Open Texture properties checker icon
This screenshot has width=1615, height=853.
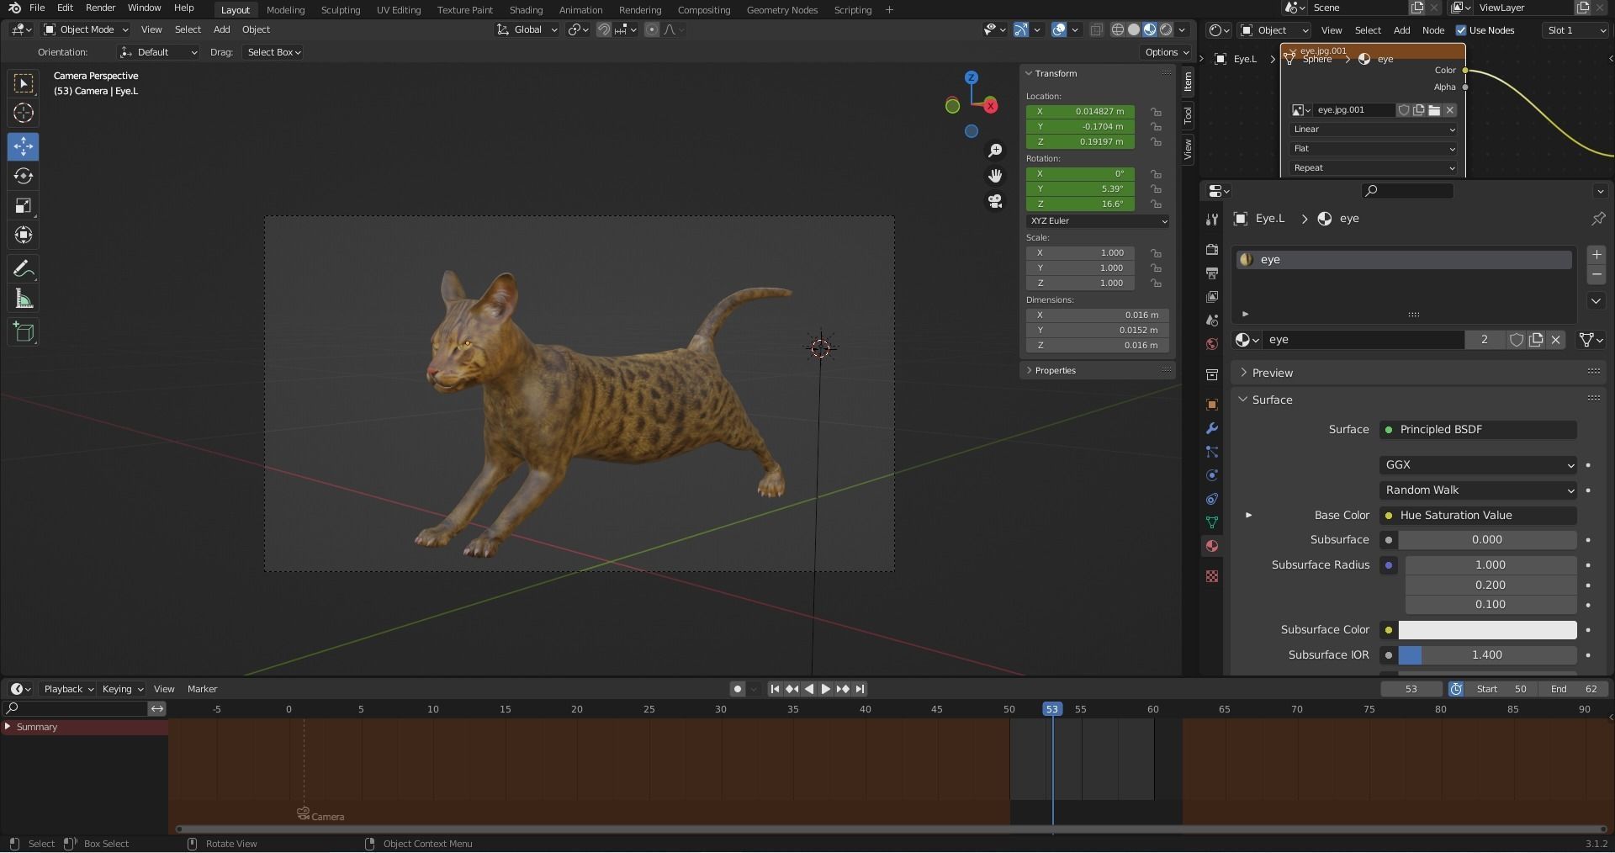coord(1212,576)
